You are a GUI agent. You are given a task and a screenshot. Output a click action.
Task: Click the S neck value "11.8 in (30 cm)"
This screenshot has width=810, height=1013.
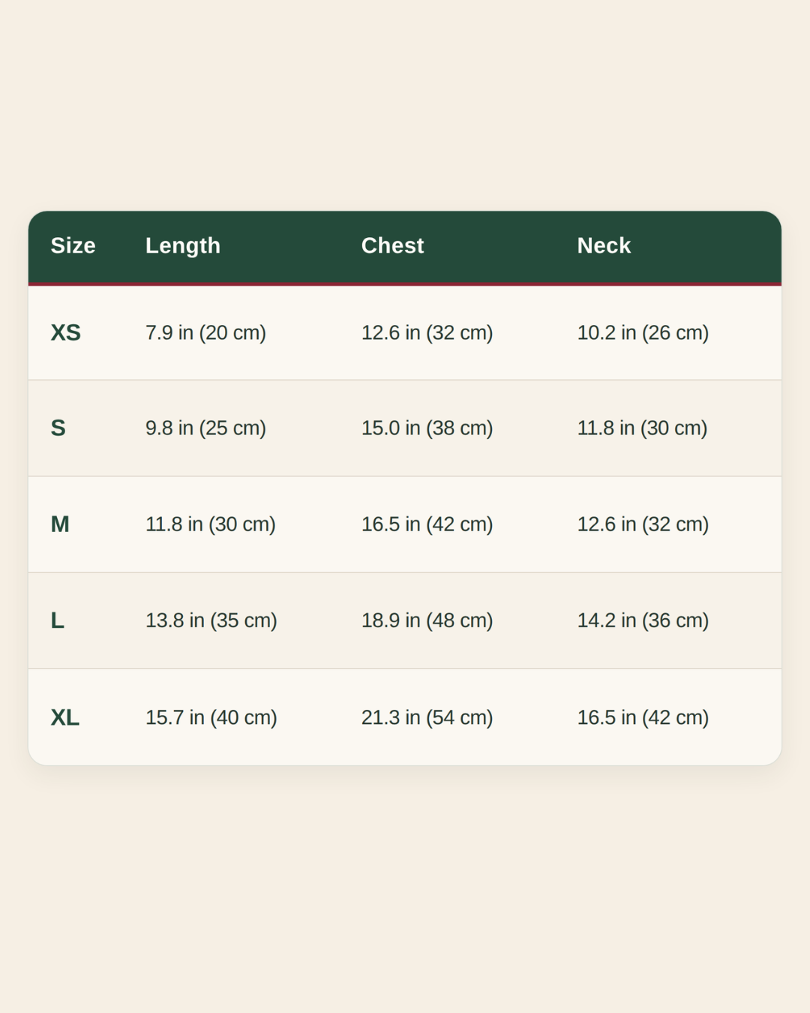pyautogui.click(x=642, y=428)
